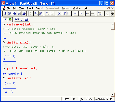Open the View menu
Viewport: 115px width, 102px height.
[22, 8]
